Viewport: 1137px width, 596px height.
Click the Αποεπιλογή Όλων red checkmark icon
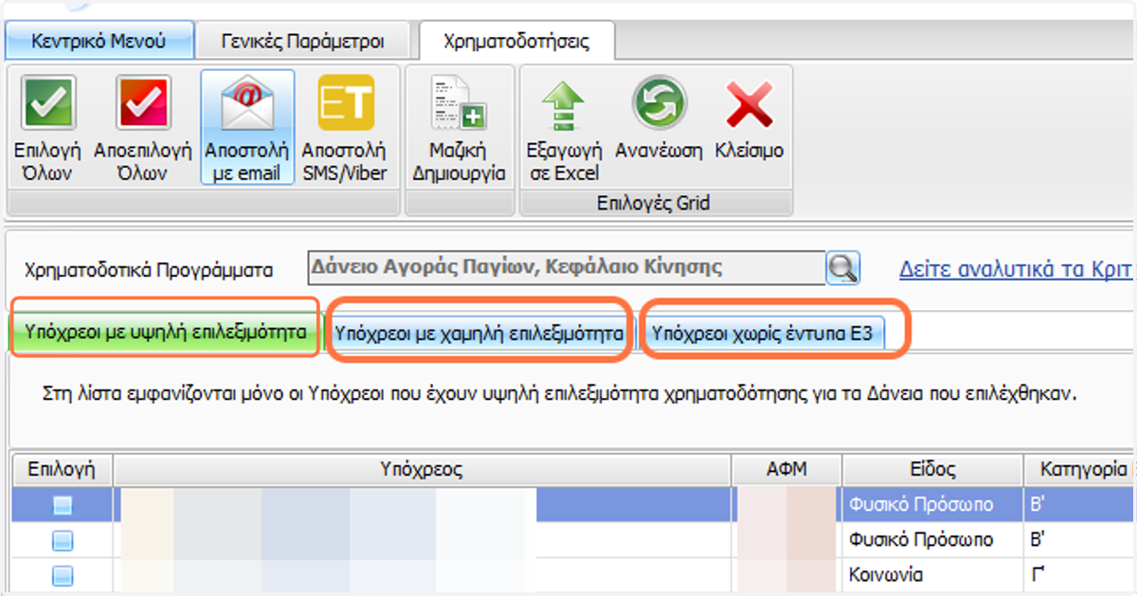(143, 103)
